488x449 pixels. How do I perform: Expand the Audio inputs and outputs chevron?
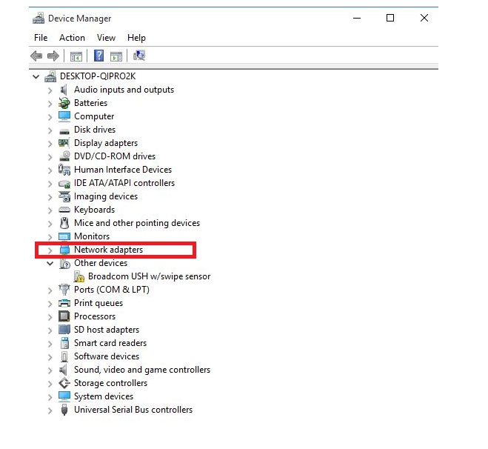(x=50, y=90)
